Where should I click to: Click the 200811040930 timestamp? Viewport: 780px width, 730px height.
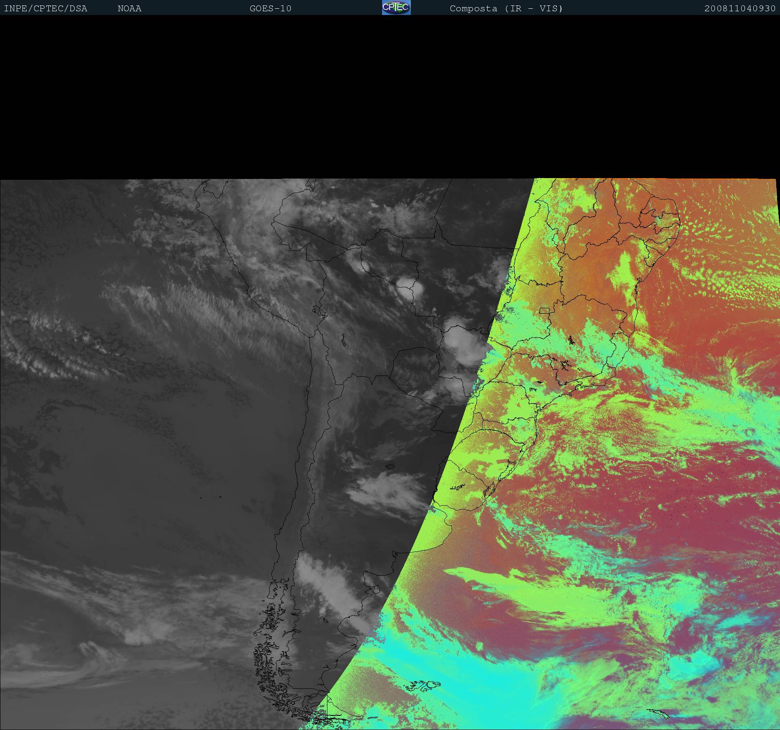click(740, 8)
